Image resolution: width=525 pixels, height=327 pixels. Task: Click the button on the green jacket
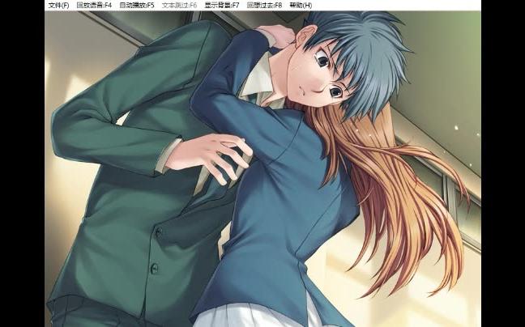(x=159, y=232)
